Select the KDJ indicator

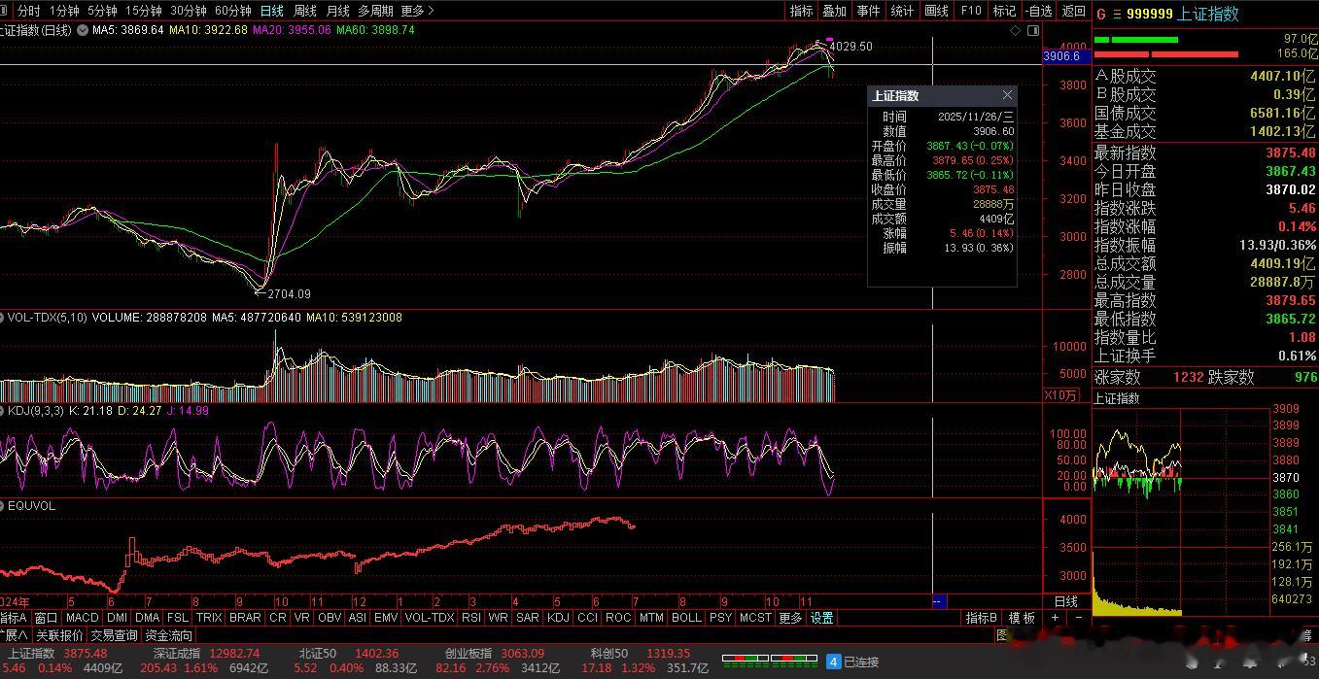click(558, 618)
